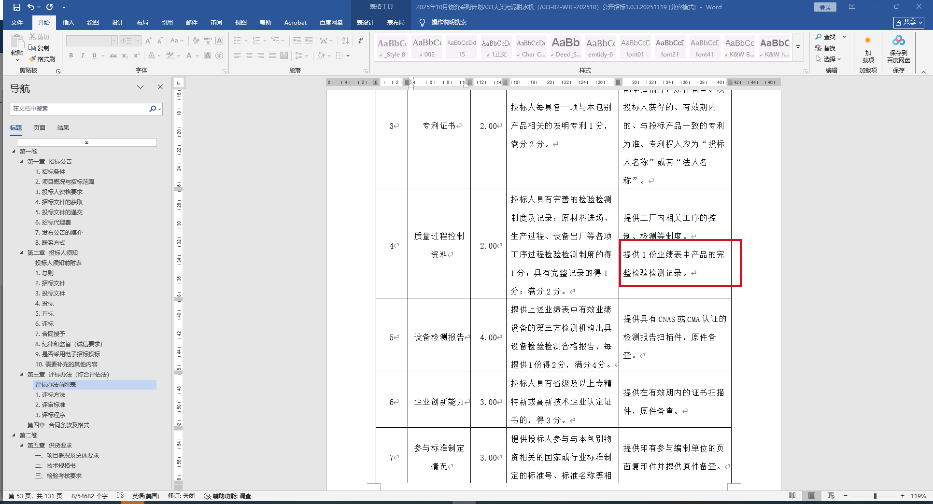
Task: Switch to the 审阅 ribbon tab
Action: (216, 23)
